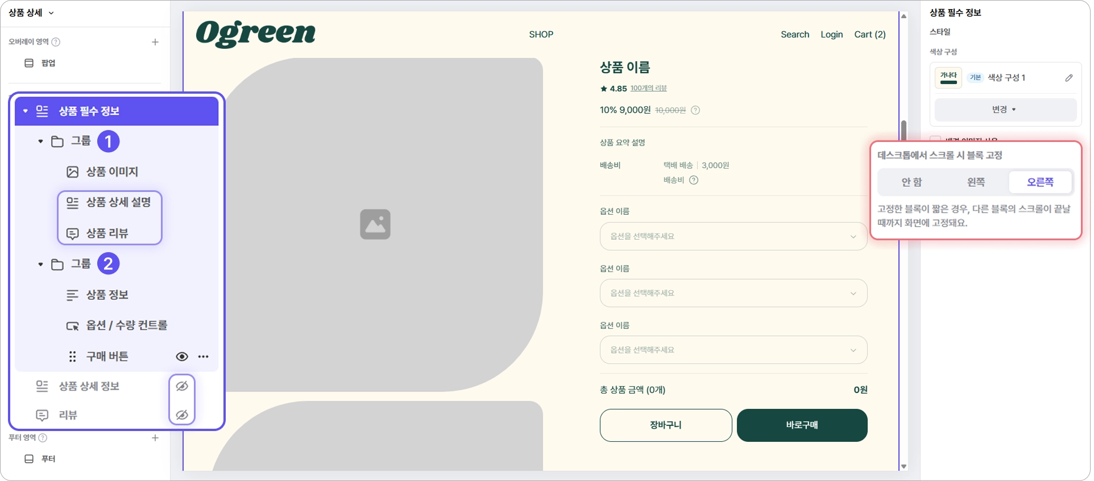The image size is (1094, 481).
Task: Select the 상품 이미지 tree item
Action: tap(112, 172)
